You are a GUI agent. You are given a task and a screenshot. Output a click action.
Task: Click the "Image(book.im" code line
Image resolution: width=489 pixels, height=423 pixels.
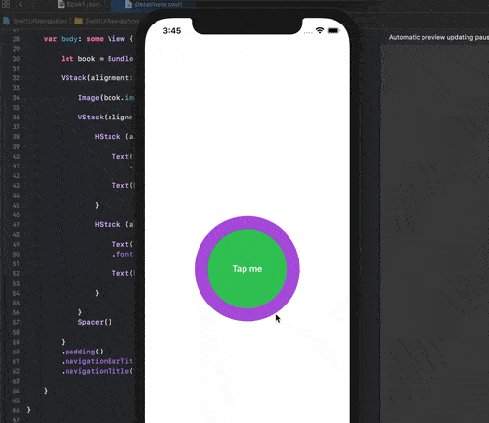106,98
